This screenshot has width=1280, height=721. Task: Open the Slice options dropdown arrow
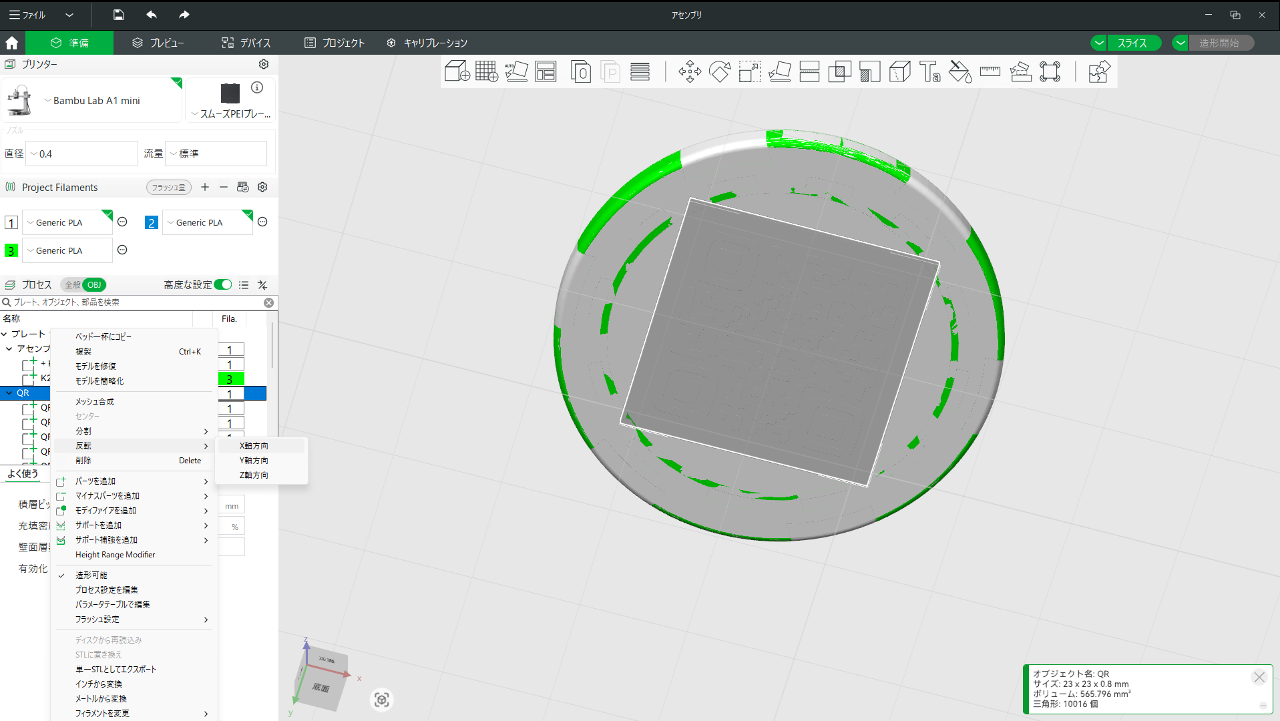[x=1099, y=43]
